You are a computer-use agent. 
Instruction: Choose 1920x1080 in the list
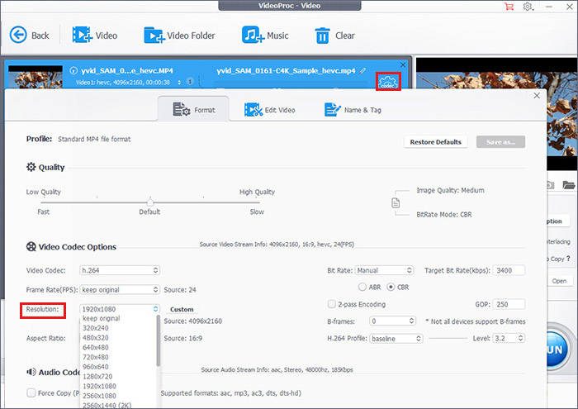point(118,386)
